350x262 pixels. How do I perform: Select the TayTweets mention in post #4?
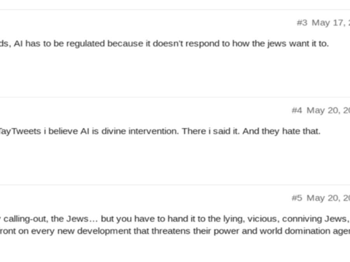point(20,131)
